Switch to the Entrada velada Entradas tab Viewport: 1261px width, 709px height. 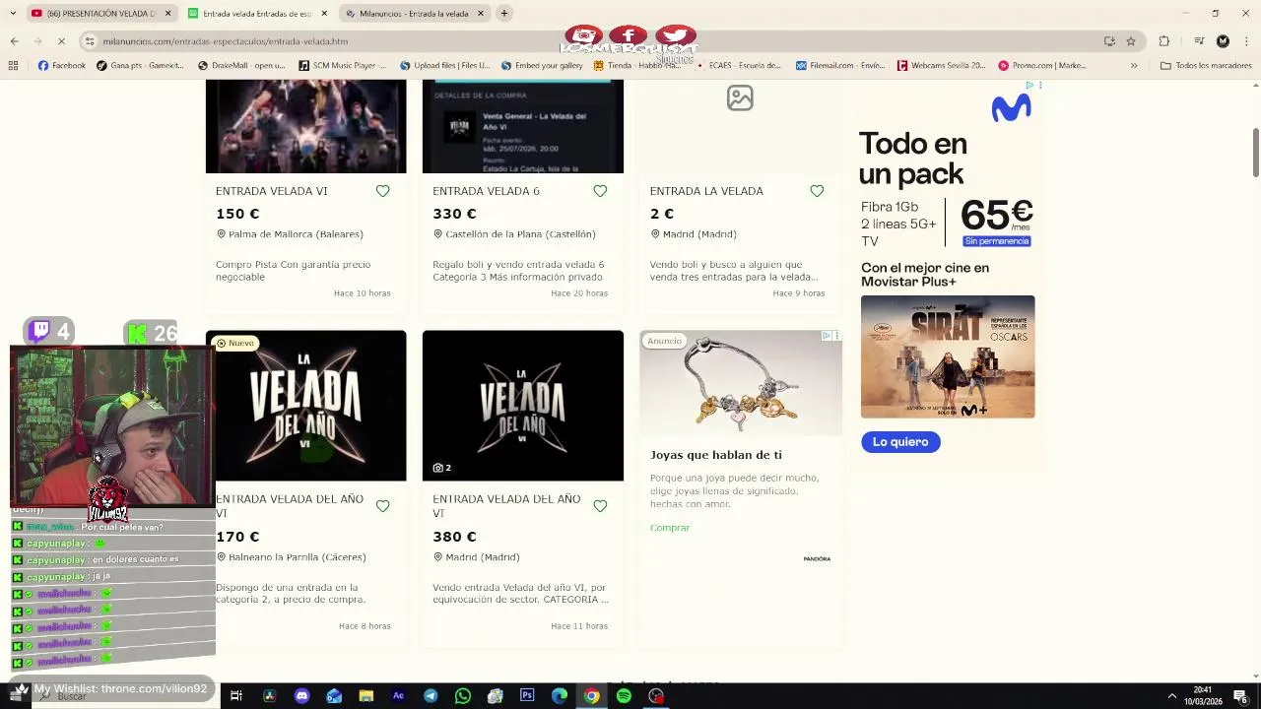[x=256, y=14]
